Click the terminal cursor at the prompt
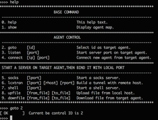Image resolution: width=158 pixels, height=120 pixels. pos(11,118)
